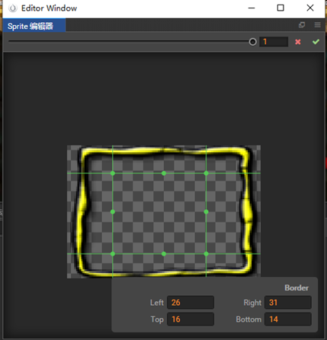Select the bottom-left green border handle
The image size is (327, 340).
(x=113, y=253)
